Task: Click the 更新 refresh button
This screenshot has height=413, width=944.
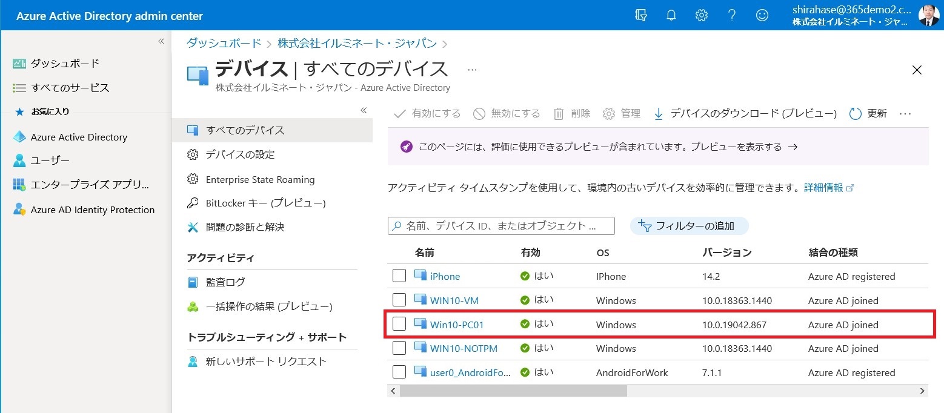Action: click(x=868, y=113)
